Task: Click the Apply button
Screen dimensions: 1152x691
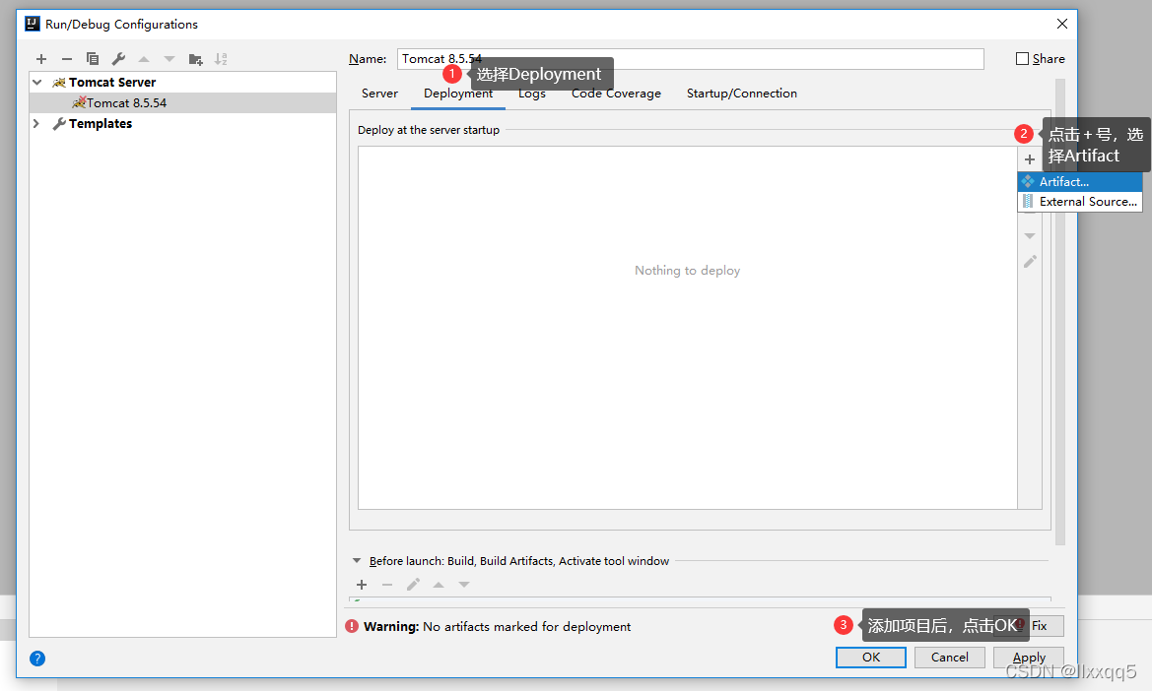Action: click(1029, 658)
